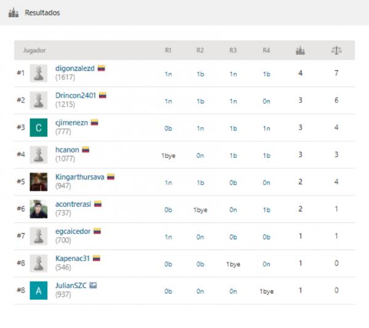
Task: Open Kapenac31 player profile link
Action: [73, 258]
